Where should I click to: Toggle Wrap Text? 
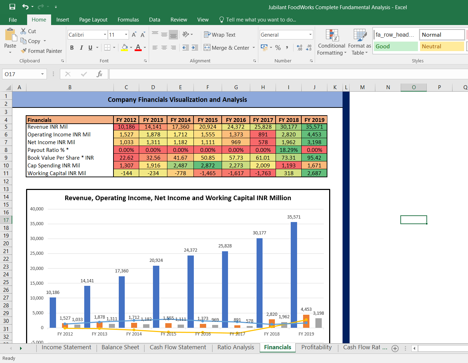tap(220, 35)
